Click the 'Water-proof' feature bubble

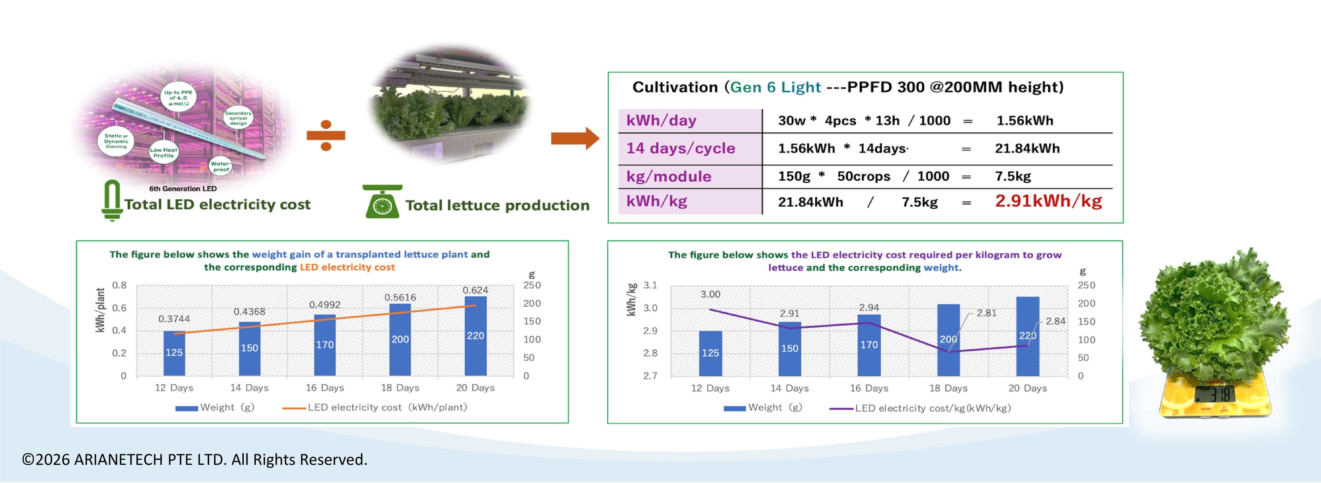pyautogui.click(x=221, y=167)
